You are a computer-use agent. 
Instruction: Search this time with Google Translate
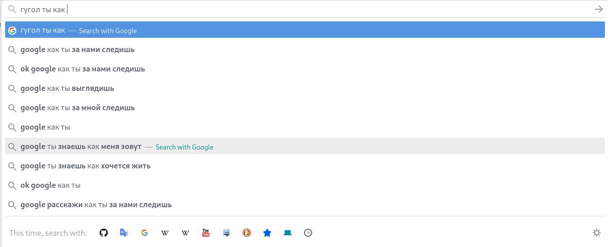click(x=124, y=233)
